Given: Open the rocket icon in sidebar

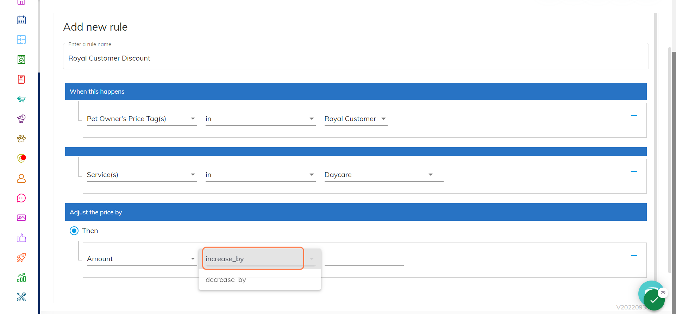Looking at the screenshot, I should coord(21,258).
